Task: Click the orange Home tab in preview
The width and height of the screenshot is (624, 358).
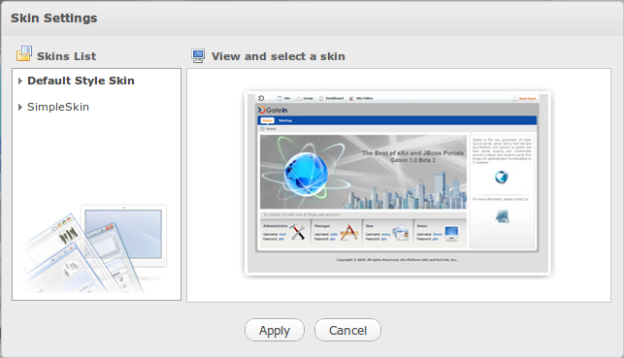Action: click(x=267, y=120)
